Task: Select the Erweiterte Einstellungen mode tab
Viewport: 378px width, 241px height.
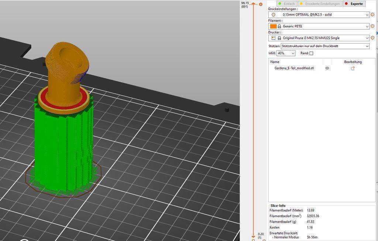Action: click(x=320, y=4)
